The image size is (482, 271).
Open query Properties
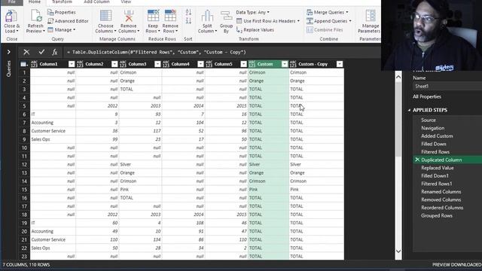coord(62,12)
